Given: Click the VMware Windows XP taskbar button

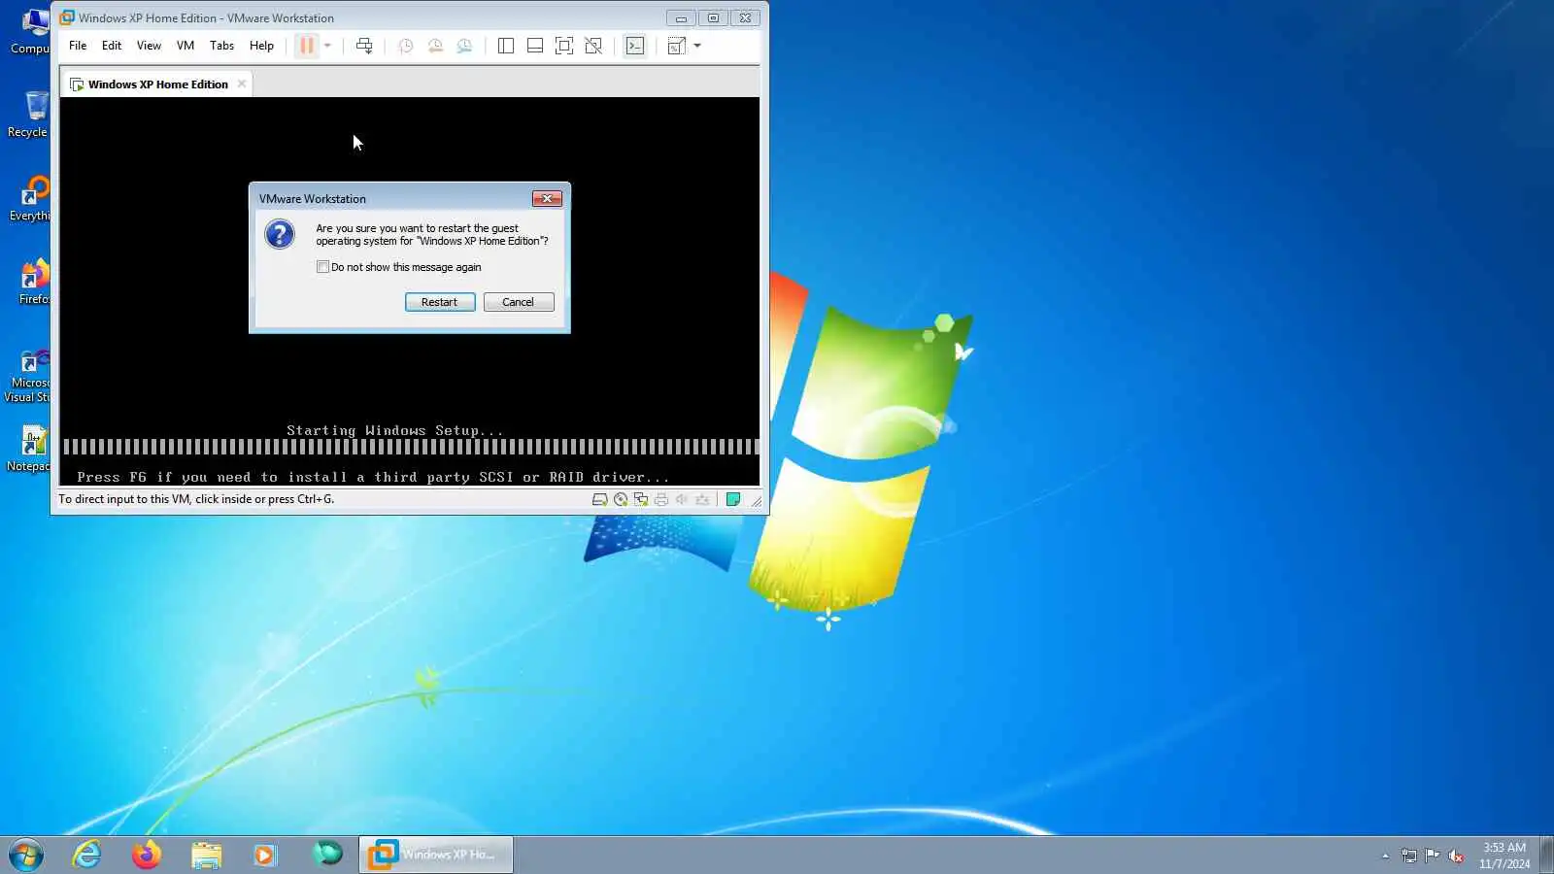Looking at the screenshot, I should (436, 855).
